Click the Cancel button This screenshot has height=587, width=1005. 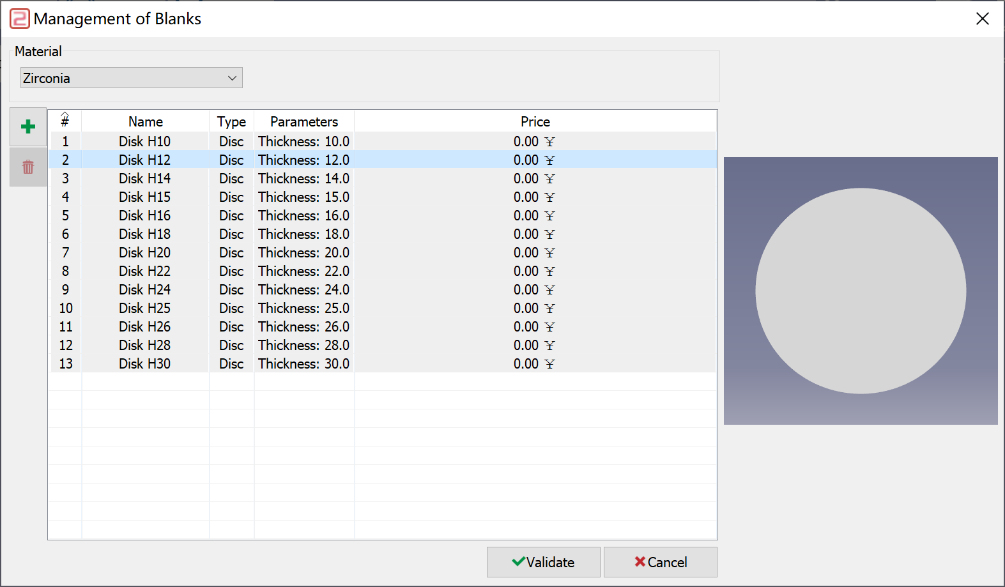tap(661, 562)
